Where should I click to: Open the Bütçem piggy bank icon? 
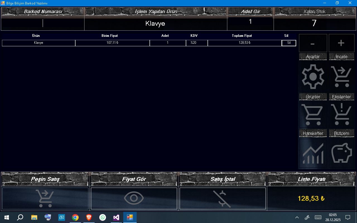pos(341,153)
